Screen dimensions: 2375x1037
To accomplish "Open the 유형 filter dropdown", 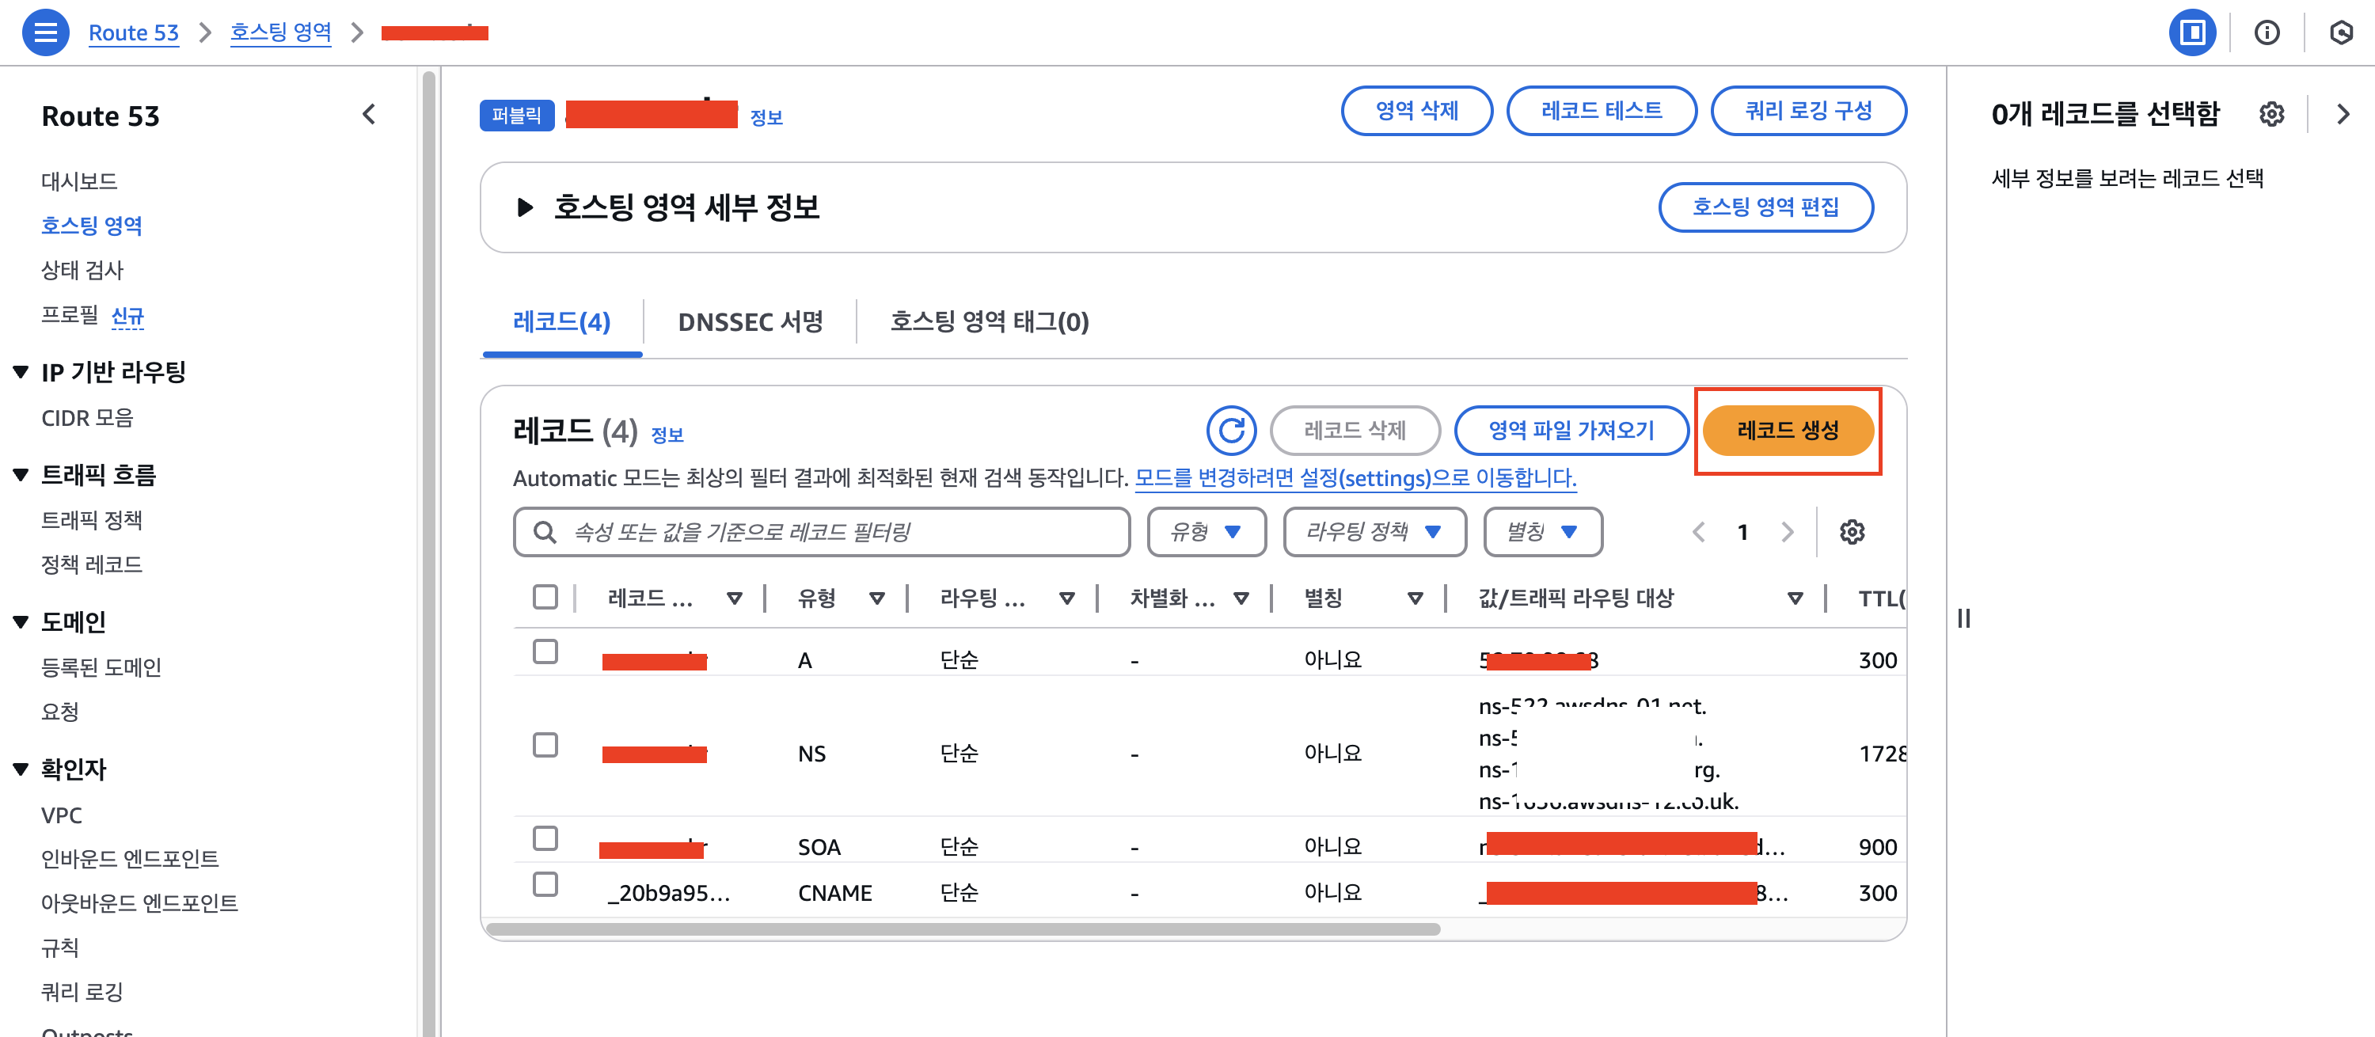I will [x=1205, y=532].
